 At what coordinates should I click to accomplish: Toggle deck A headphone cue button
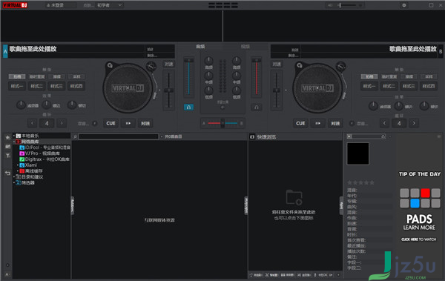(x=188, y=107)
